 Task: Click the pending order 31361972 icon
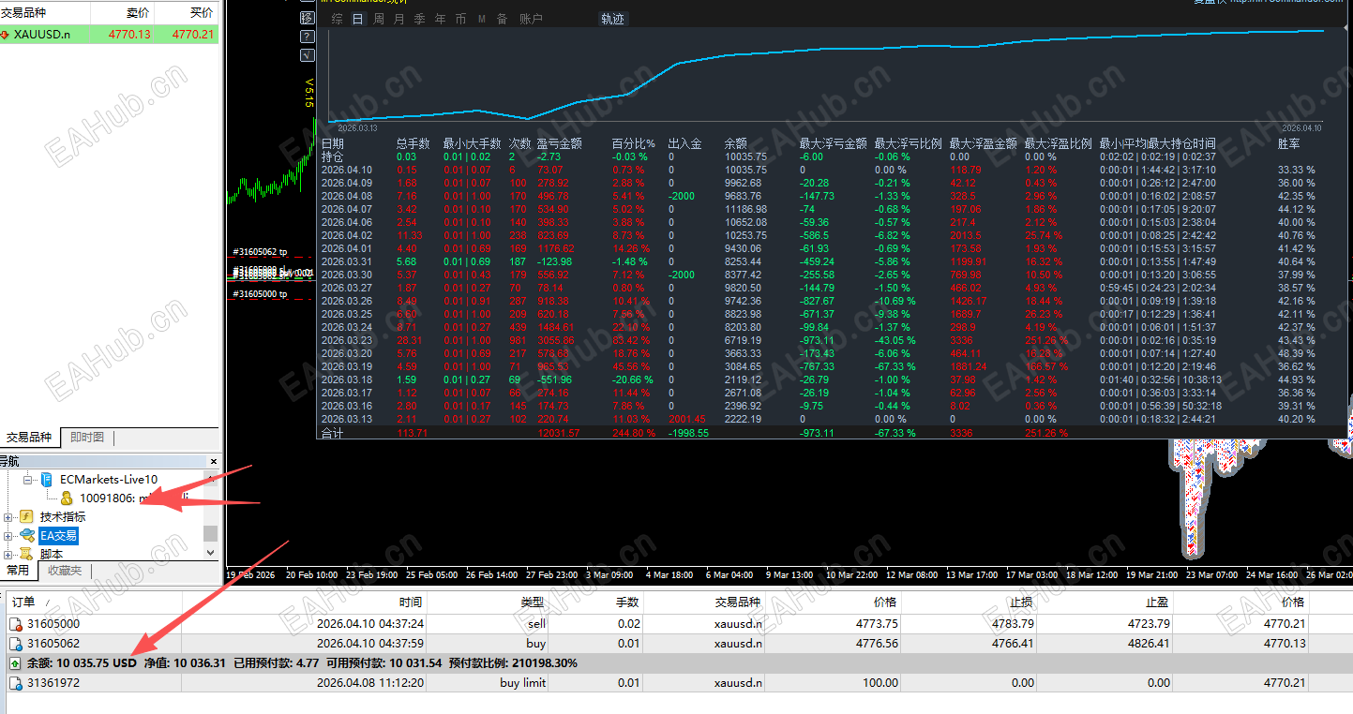click(x=15, y=683)
